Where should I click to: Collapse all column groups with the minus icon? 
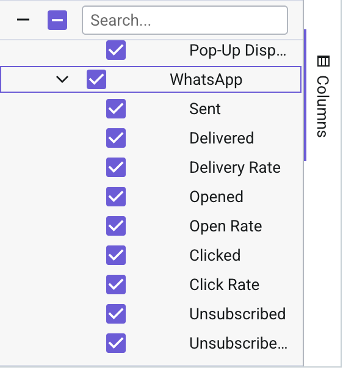tap(23, 20)
